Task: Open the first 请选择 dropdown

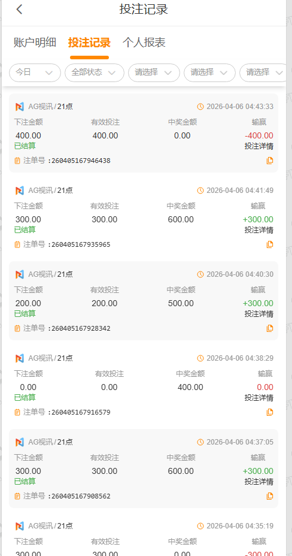Action: click(x=154, y=72)
